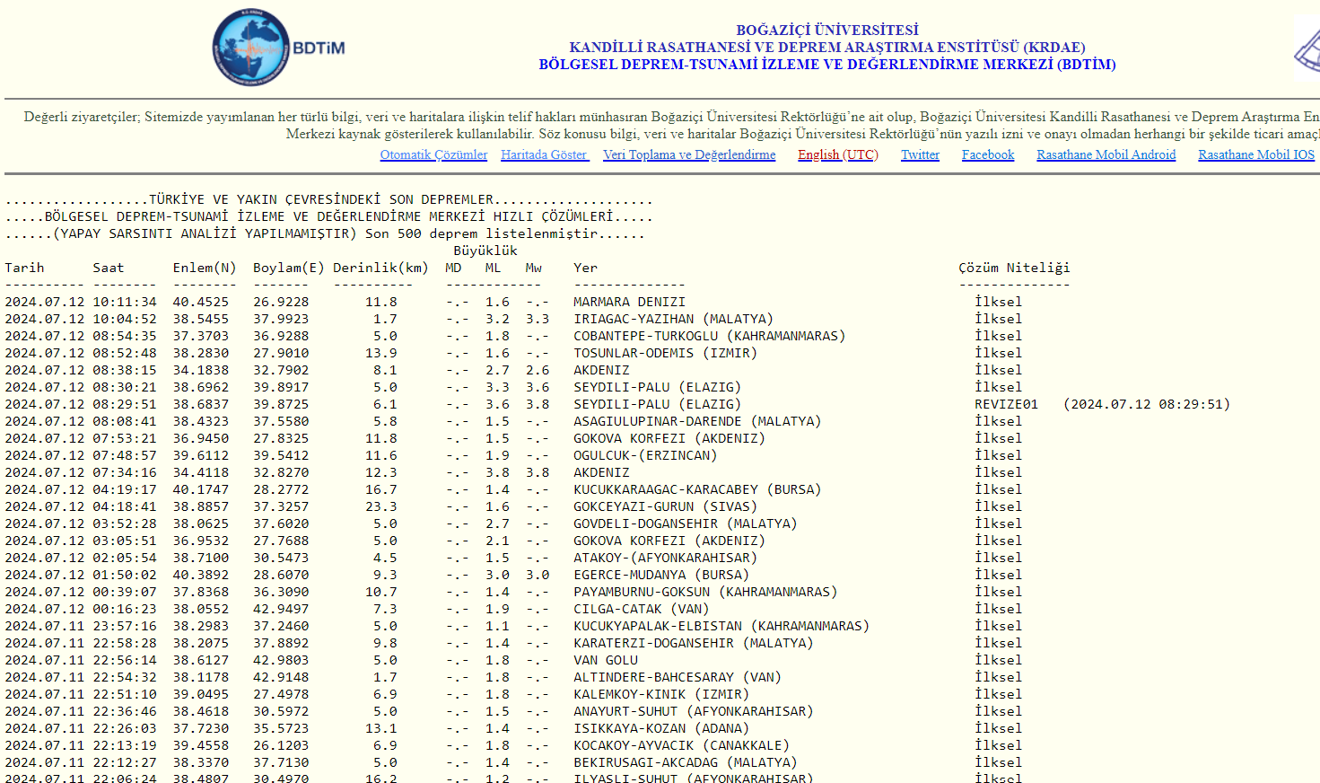Switch to English (UTC) version
The height and width of the screenshot is (783, 1320).
838,154
